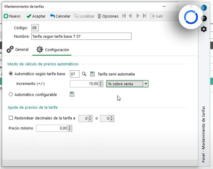
Task: Click the Incremento value field
Action: click(85, 84)
